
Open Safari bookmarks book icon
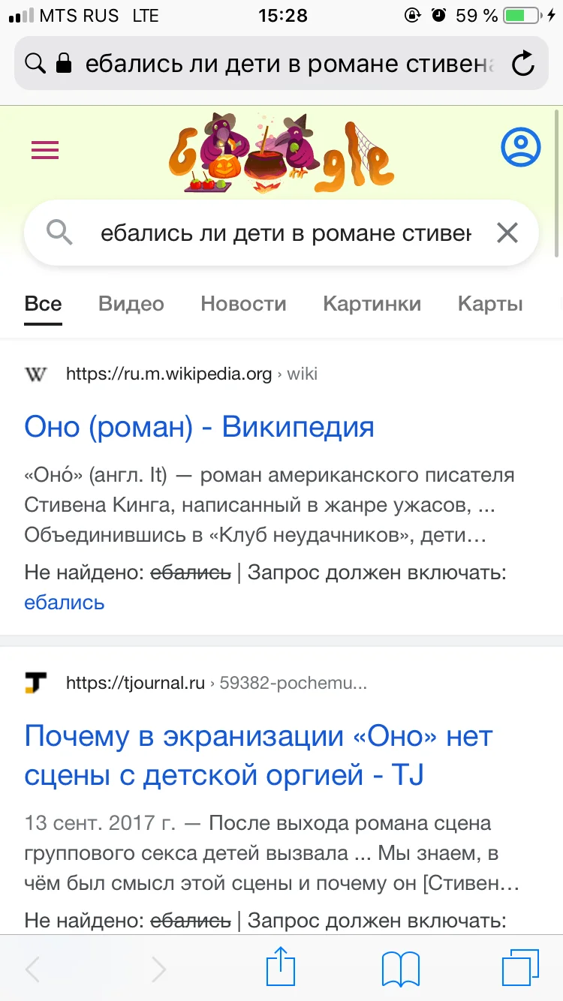click(400, 968)
